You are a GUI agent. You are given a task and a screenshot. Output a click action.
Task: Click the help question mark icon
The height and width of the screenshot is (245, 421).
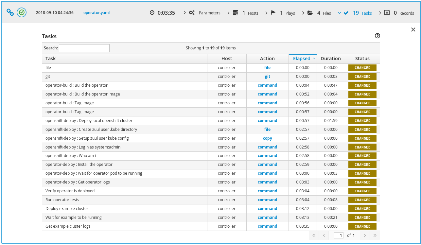pyautogui.click(x=377, y=36)
